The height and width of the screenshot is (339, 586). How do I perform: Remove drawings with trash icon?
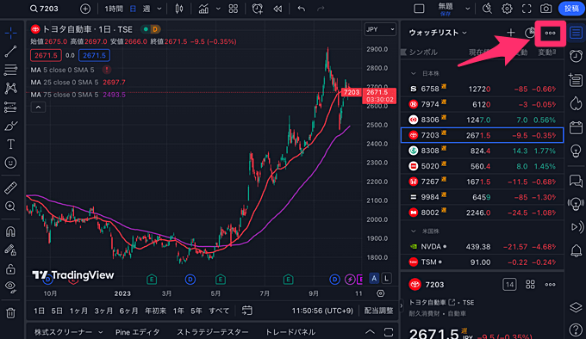pos(10,312)
